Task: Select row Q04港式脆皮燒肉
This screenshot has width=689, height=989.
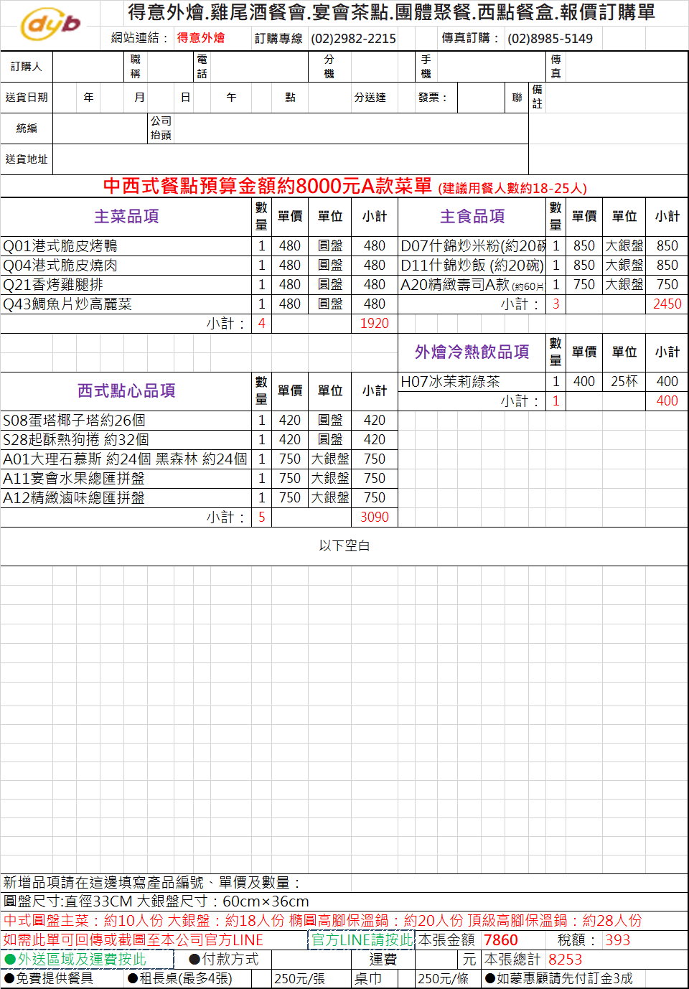Action: point(198,266)
